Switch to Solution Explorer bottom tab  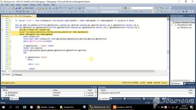pyautogui.click(x=176, y=83)
